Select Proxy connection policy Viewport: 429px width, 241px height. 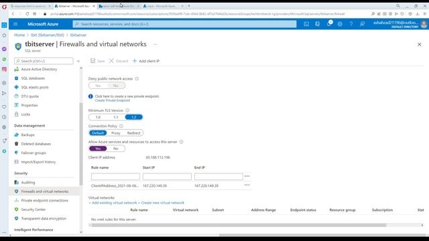(116, 133)
